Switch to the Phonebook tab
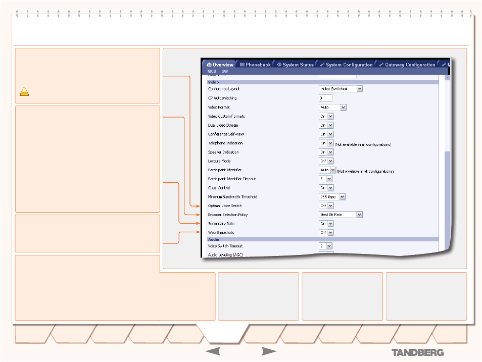Viewport: 482px width, 362px height. pyautogui.click(x=255, y=65)
